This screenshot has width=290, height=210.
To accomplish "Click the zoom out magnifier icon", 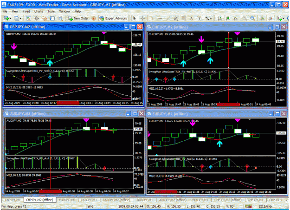I will (252, 18).
